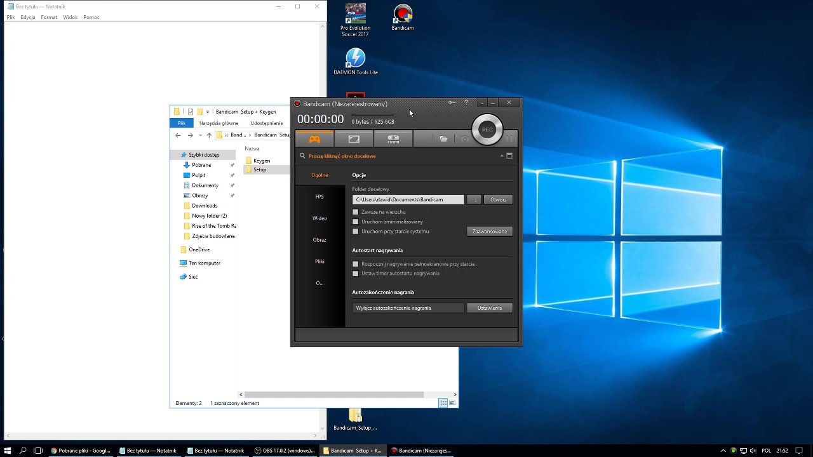Screen dimensions: 813x457
Task: Enable 'Zawsze na wierzchu' checkbox
Action: tap(356, 212)
